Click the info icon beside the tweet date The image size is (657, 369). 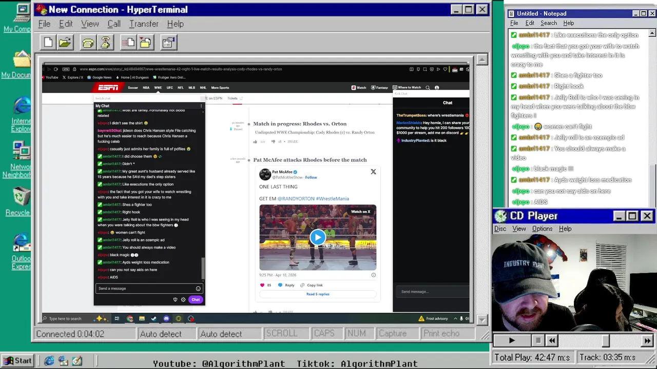pyautogui.click(x=373, y=275)
